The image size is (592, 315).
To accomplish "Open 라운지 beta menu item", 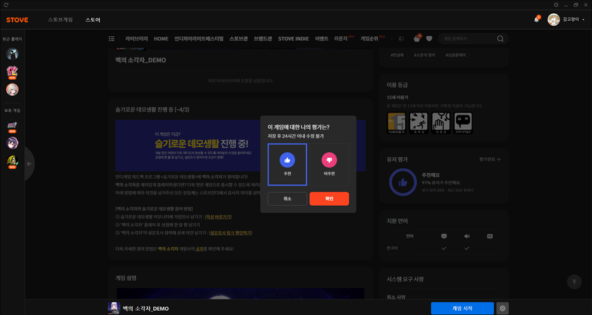I will (x=343, y=38).
